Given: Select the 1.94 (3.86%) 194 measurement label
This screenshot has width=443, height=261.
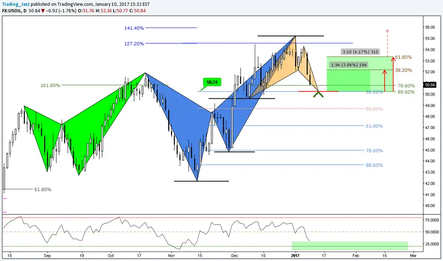Looking at the screenshot, I should 348,65.
